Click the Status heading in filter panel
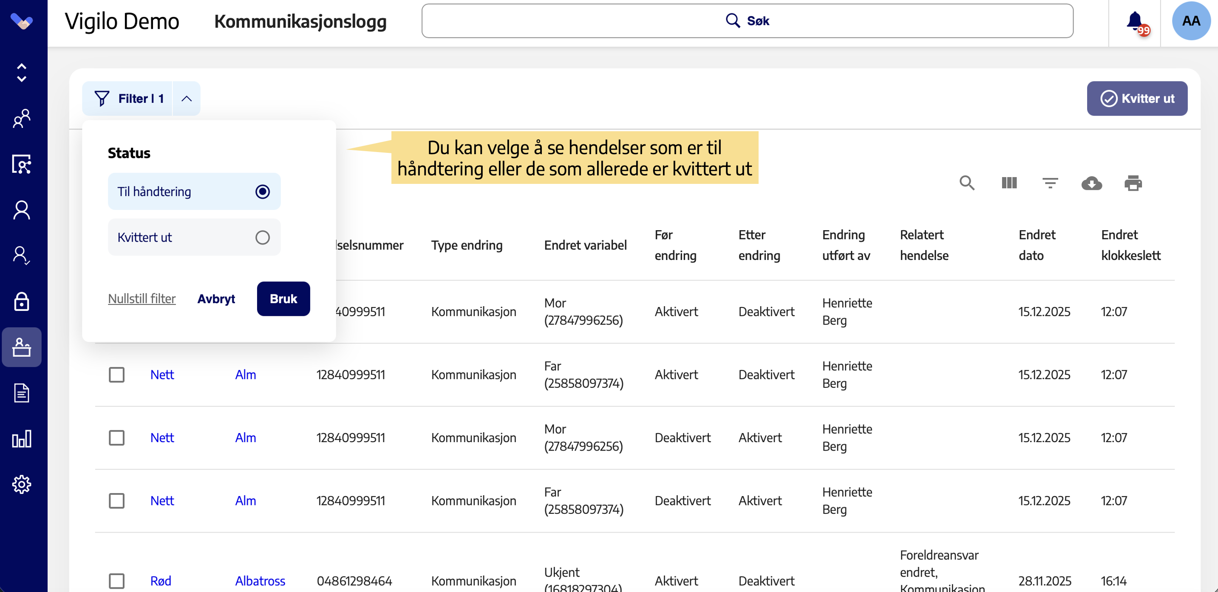The width and height of the screenshot is (1218, 592). point(129,153)
